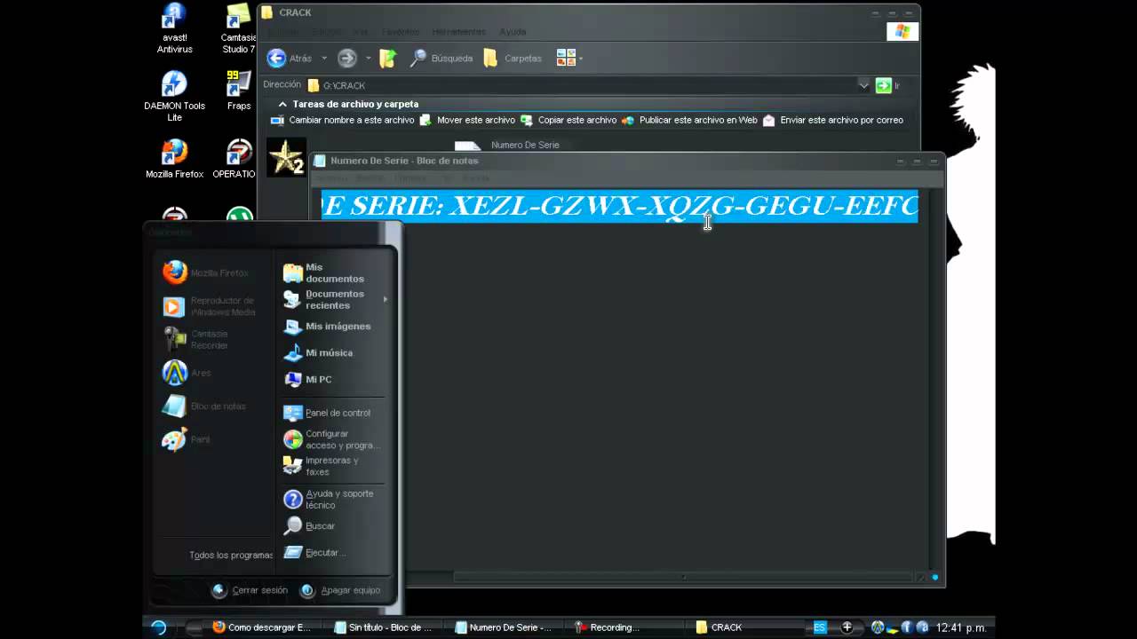Open the address bar dropdown arrow

click(863, 85)
